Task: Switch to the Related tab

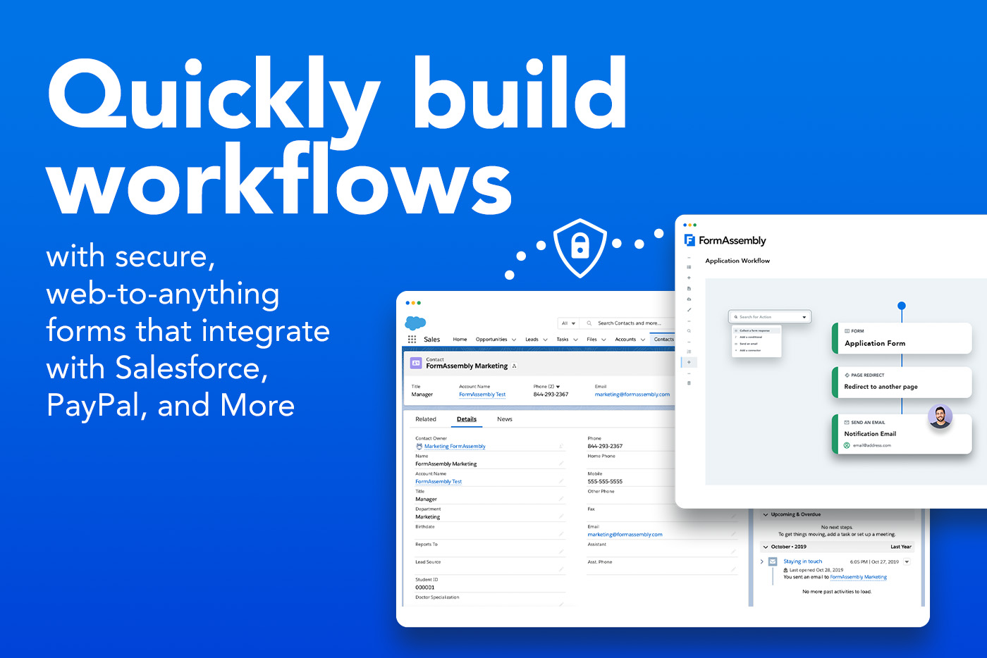Action: pos(426,419)
